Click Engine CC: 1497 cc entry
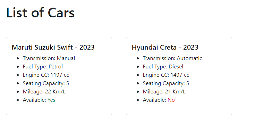The height and width of the screenshot is (133, 255). click(x=166, y=75)
